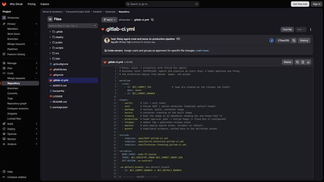Click the Find file button
The width and height of the screenshot is (324, 182).
click(287, 30)
